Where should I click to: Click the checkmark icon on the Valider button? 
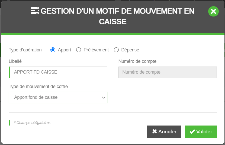[192, 132]
